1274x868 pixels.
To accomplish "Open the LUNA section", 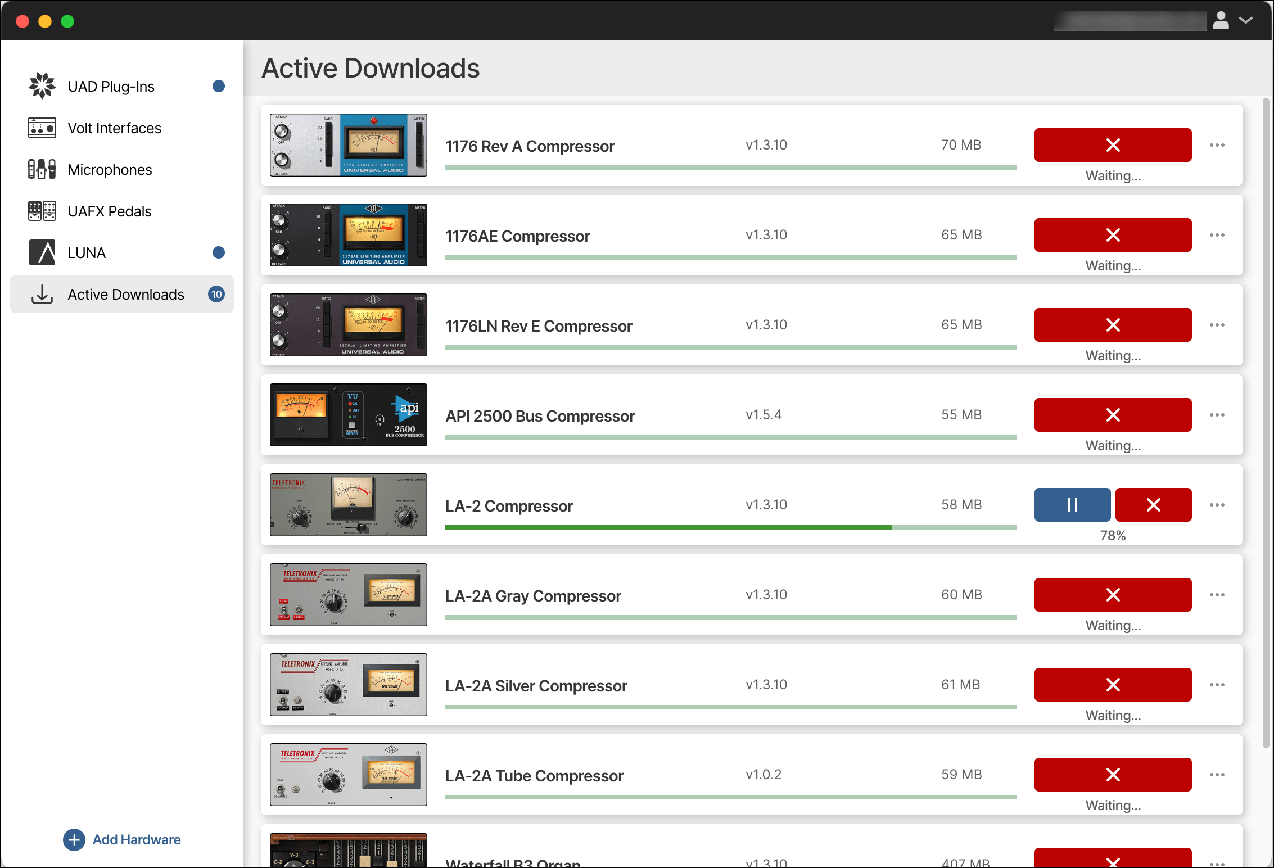I will 87,252.
